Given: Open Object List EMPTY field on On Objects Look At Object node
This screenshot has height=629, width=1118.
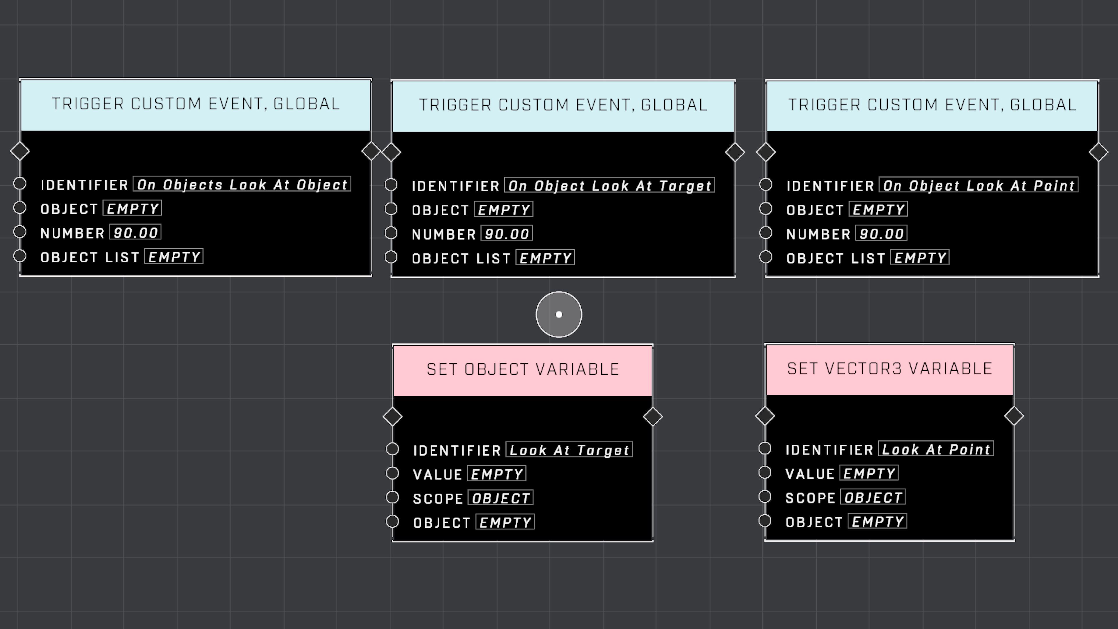Looking at the screenshot, I should 174,257.
